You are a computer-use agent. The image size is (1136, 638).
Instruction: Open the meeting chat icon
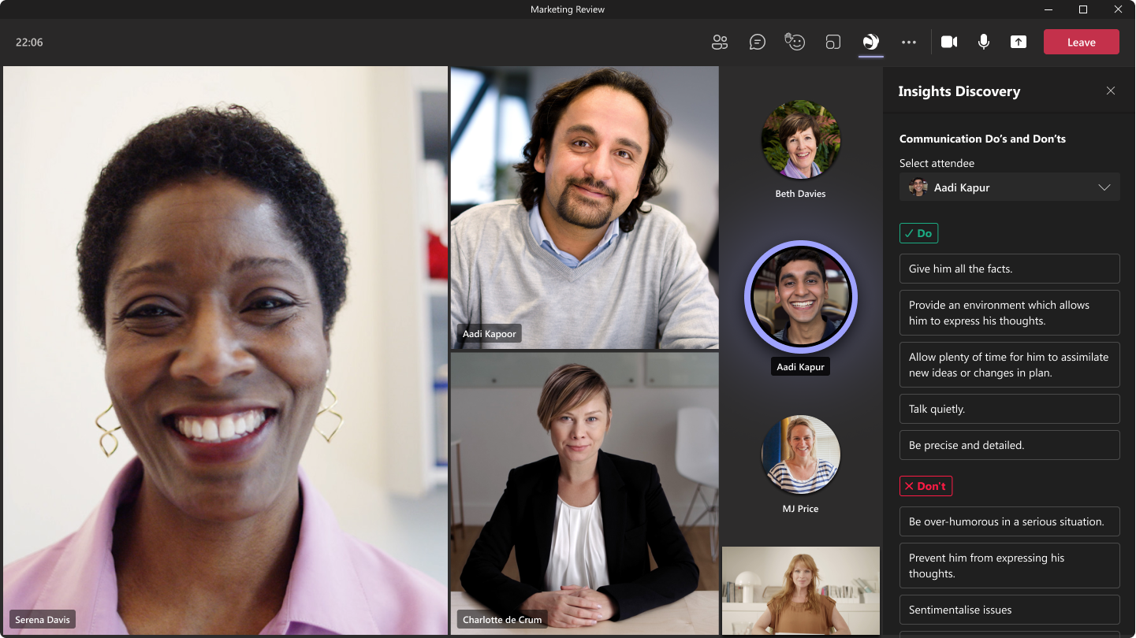click(x=757, y=43)
